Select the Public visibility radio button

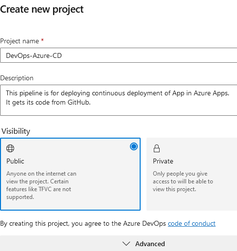134,146
